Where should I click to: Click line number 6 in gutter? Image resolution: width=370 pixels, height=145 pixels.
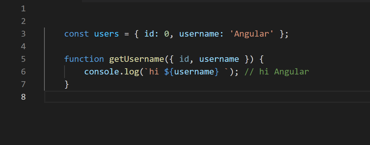(23, 72)
